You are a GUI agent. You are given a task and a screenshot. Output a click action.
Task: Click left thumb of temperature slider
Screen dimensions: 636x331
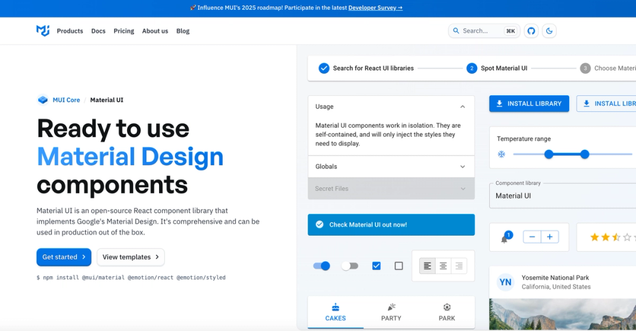549,154
